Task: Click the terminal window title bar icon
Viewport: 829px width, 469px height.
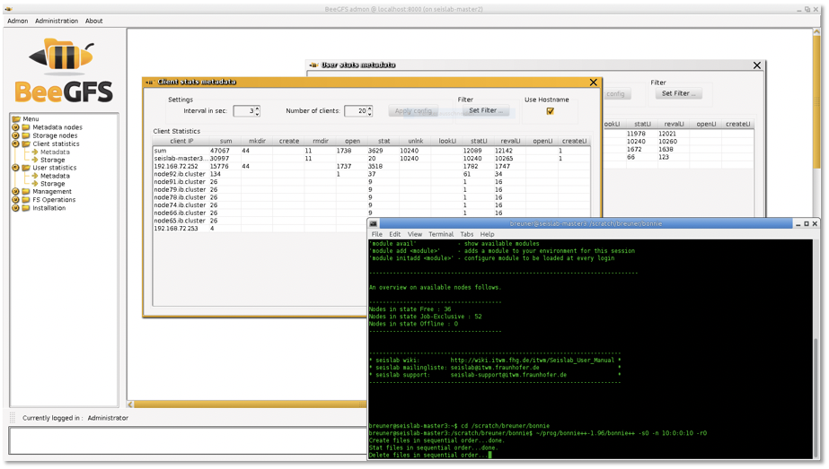Action: pyautogui.click(x=374, y=224)
